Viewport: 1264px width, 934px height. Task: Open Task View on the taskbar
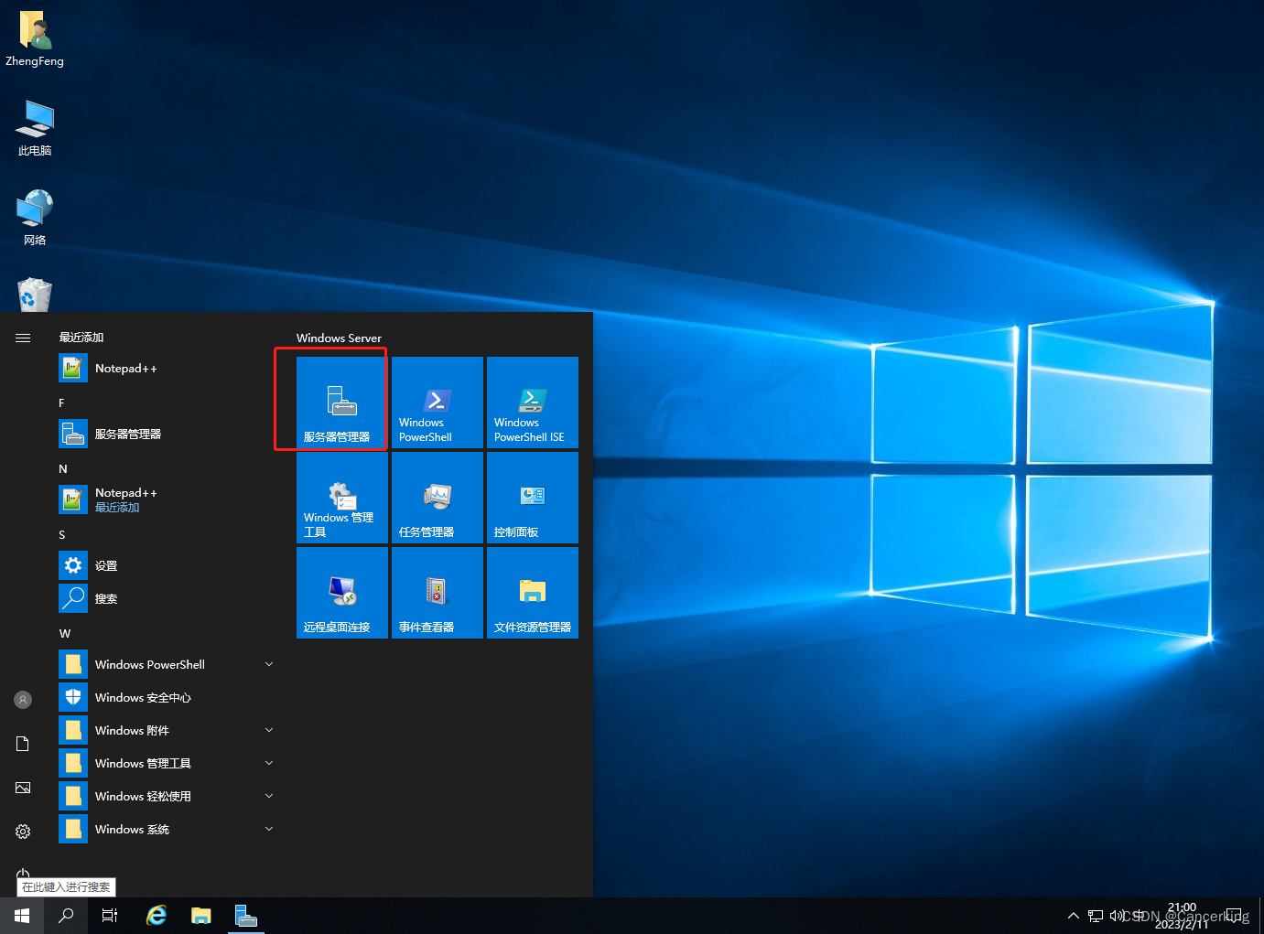pyautogui.click(x=110, y=916)
